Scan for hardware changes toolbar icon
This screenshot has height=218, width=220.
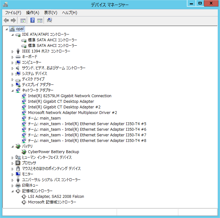(x=49, y=20)
